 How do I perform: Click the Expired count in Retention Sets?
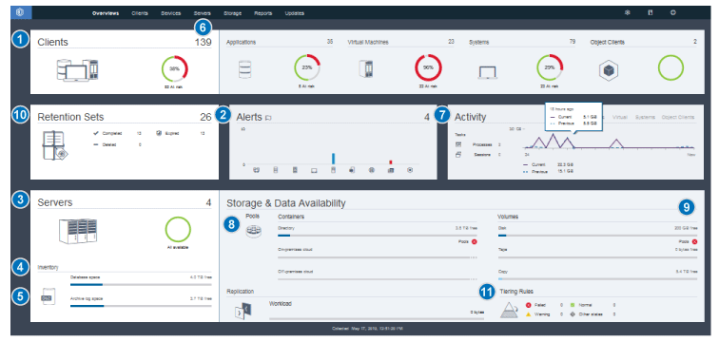pos(203,134)
